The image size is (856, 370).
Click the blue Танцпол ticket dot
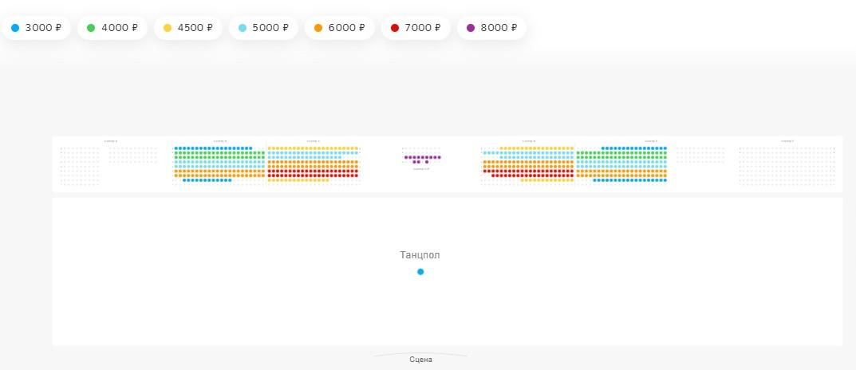click(420, 272)
